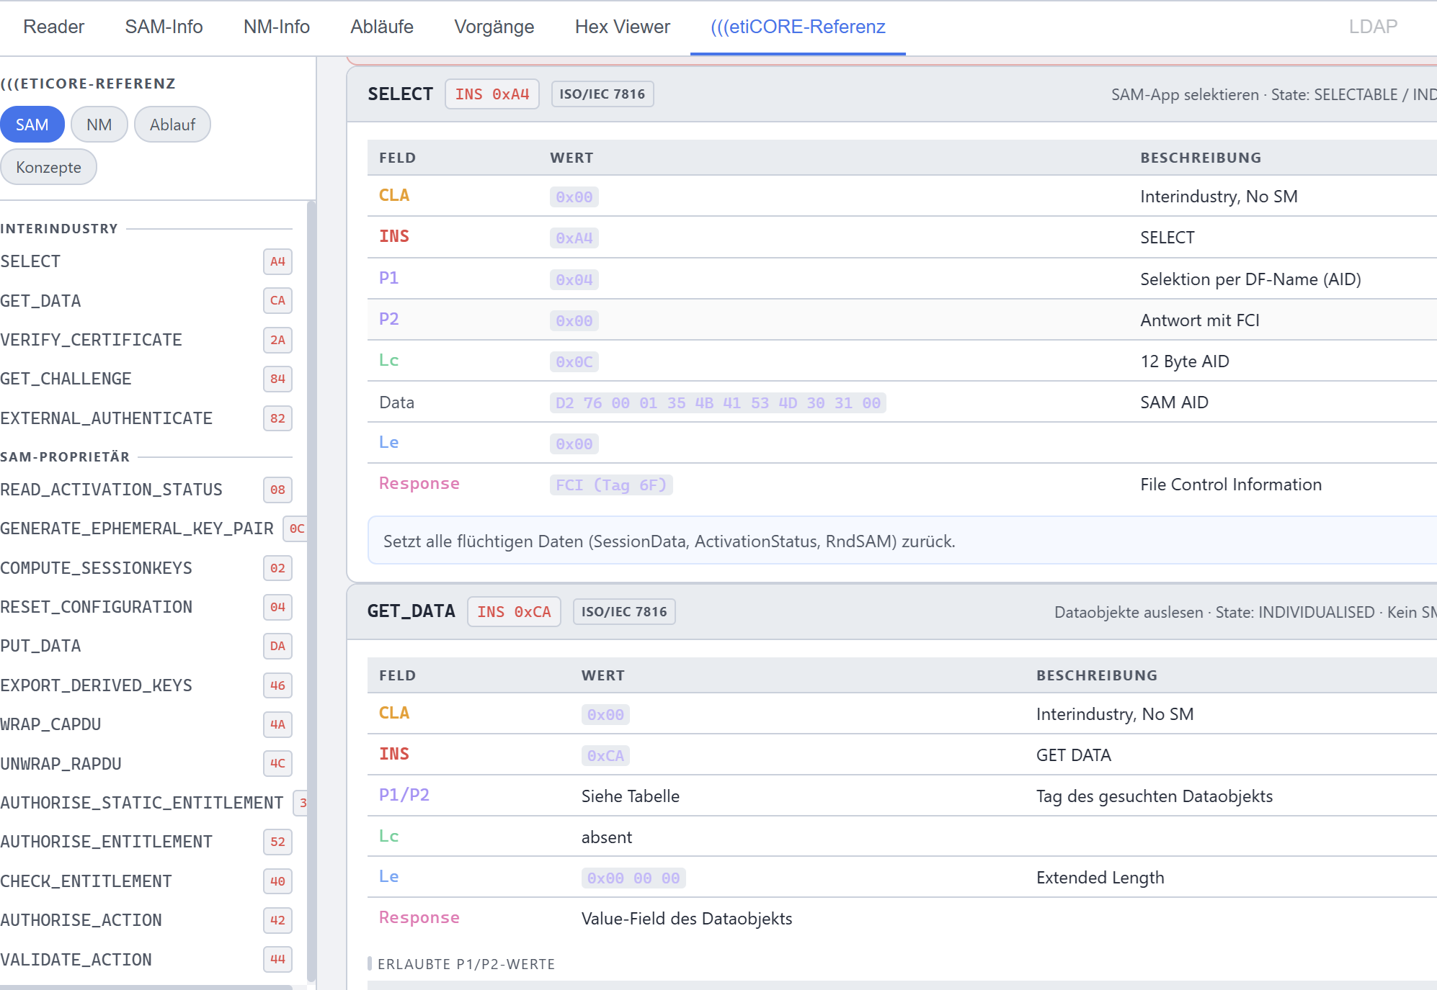The width and height of the screenshot is (1437, 990).
Task: Select the (((etiCORE-Referenz tab
Action: point(798,27)
